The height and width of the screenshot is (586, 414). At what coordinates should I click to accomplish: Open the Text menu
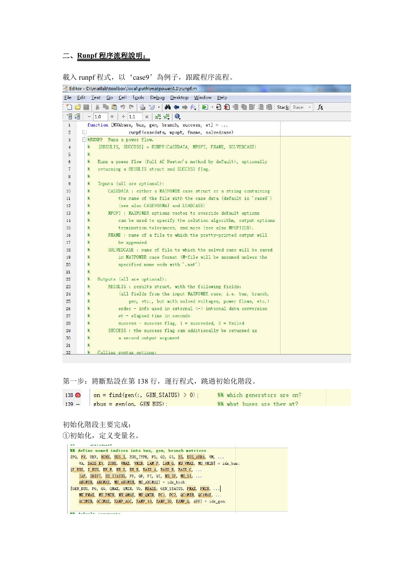click(96, 97)
